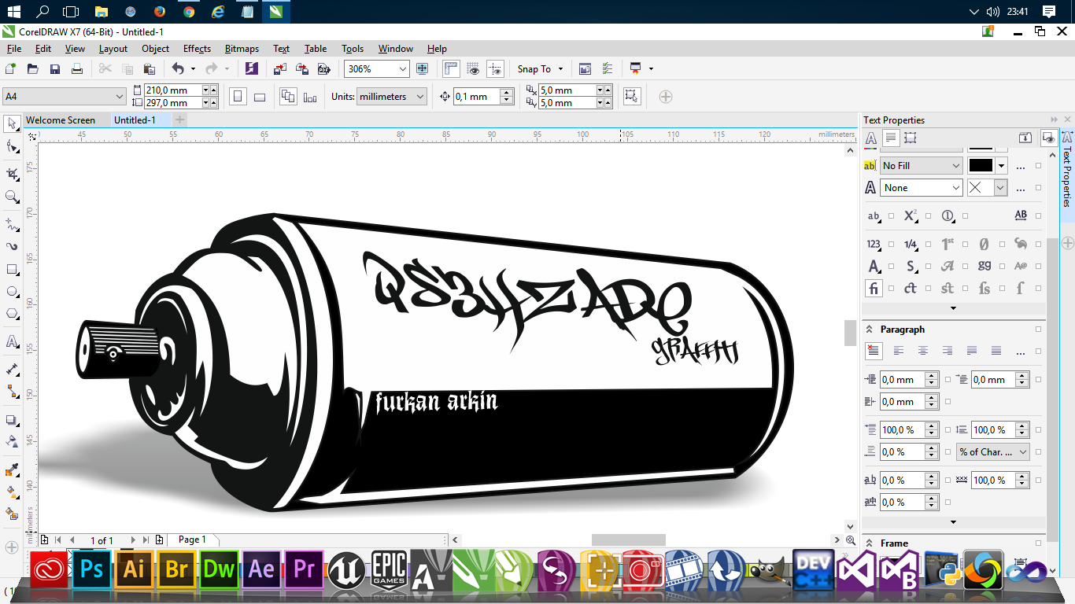Add a new document tab with plus
This screenshot has width=1075, height=604.
180,120
